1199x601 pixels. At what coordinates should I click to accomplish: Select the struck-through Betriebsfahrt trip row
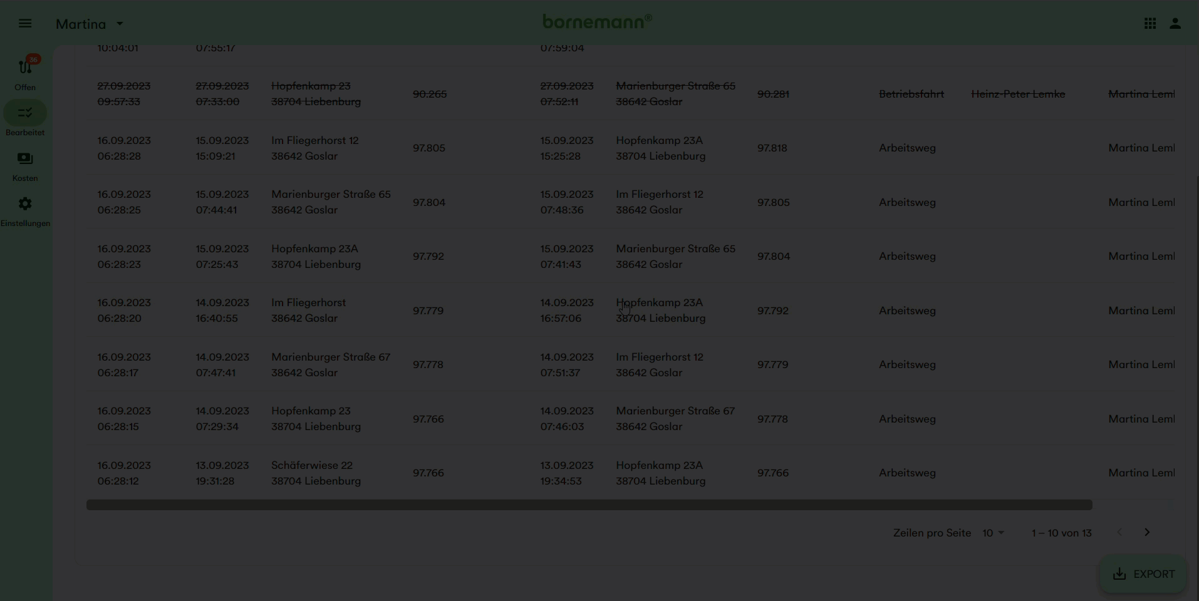911,94
